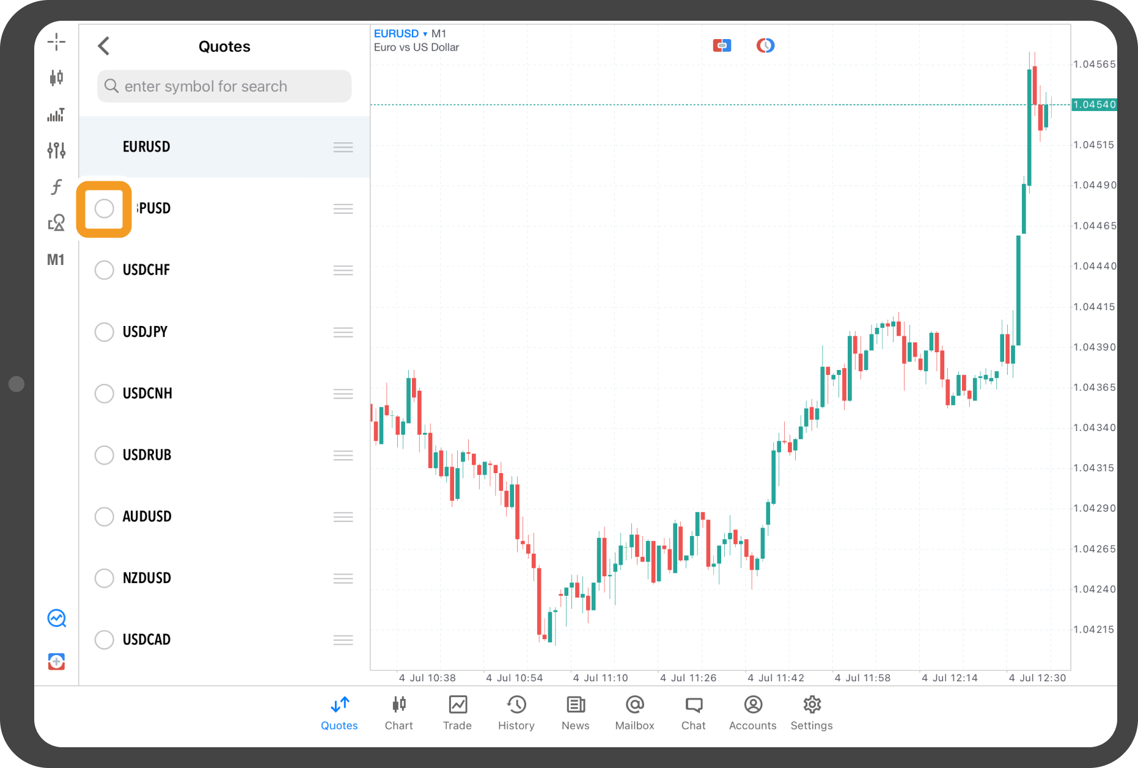Image resolution: width=1138 pixels, height=768 pixels.
Task: Click the function (f) indicators icon
Action: [56, 187]
